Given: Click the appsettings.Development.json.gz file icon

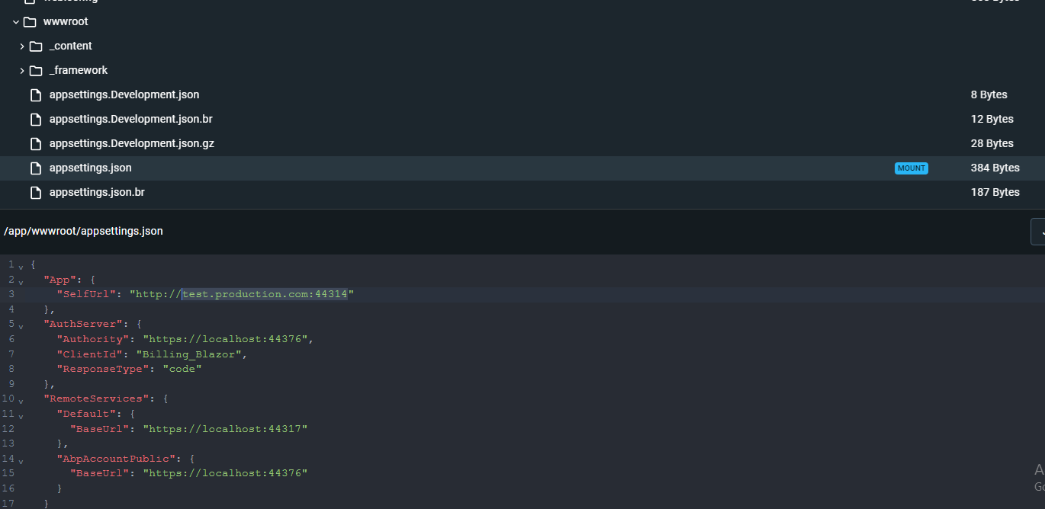Looking at the screenshot, I should click(35, 144).
